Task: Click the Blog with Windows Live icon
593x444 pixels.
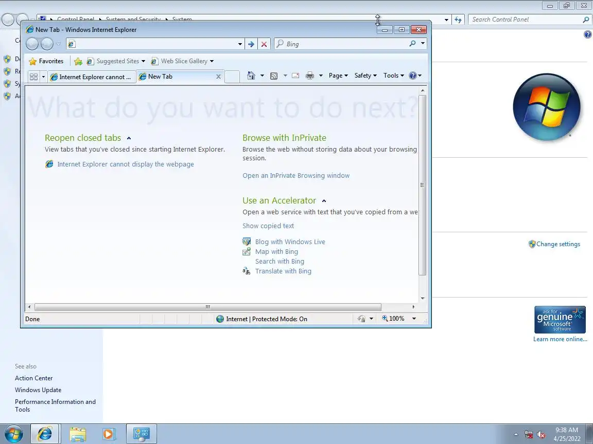Action: point(247,242)
